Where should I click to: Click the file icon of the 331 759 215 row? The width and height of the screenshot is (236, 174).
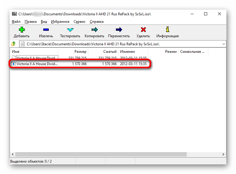[14, 57]
